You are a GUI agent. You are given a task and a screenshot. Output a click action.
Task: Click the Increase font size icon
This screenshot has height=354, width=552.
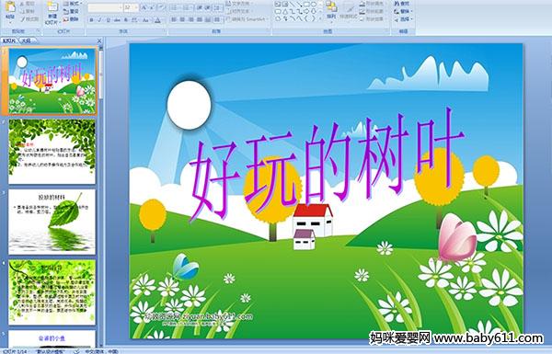tap(144, 7)
